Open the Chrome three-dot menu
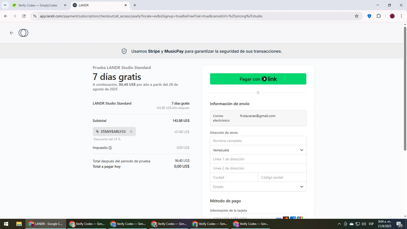This screenshot has height=229, width=407. [401, 16]
